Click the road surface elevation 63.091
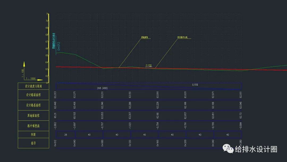The width and height of the screenshot is (287, 162). click(x=158, y=95)
